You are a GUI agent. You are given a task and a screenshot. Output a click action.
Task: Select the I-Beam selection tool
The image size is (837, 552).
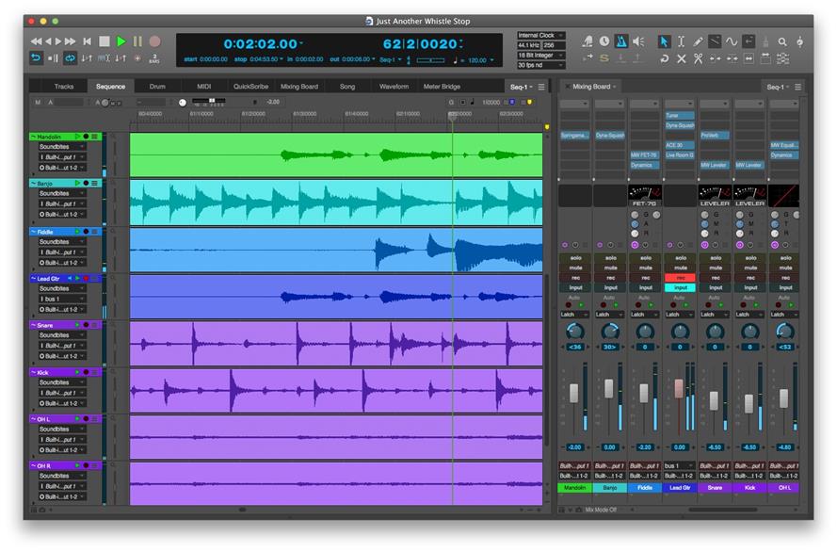coord(681,41)
